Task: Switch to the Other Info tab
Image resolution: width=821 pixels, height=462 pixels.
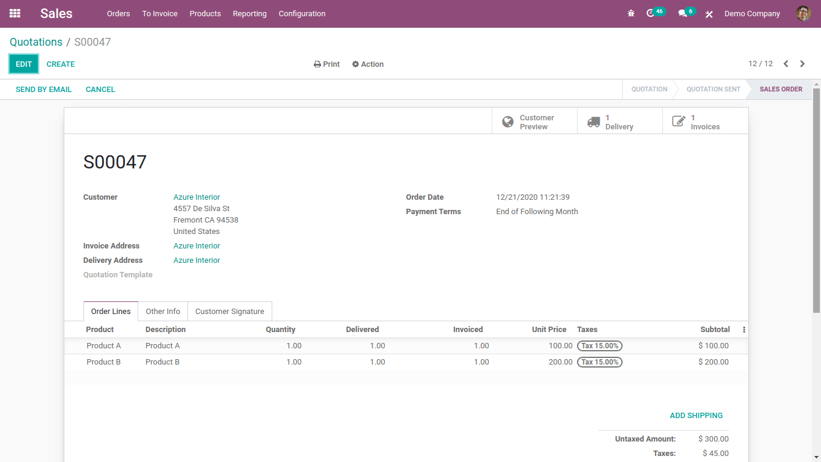Action: point(163,311)
